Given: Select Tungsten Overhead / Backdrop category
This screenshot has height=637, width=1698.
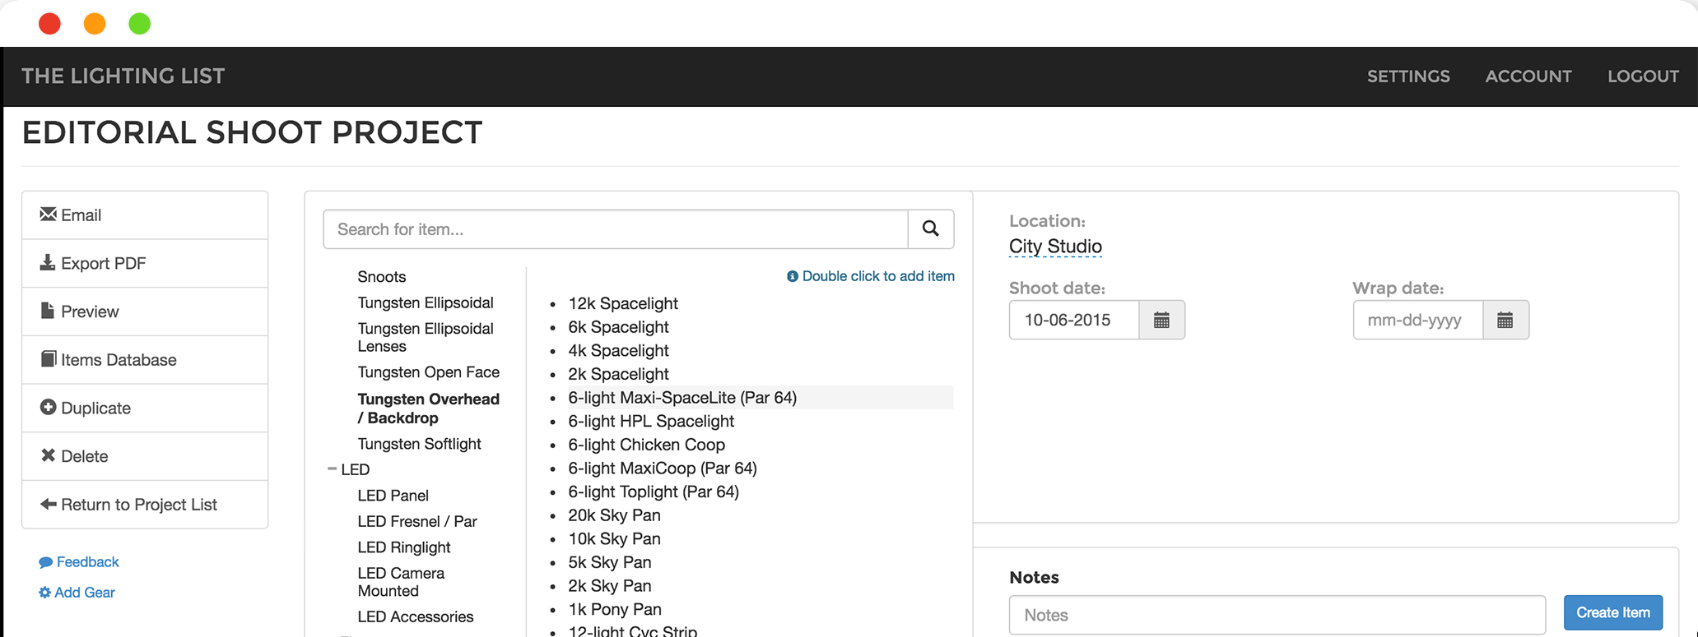Looking at the screenshot, I should point(429,409).
